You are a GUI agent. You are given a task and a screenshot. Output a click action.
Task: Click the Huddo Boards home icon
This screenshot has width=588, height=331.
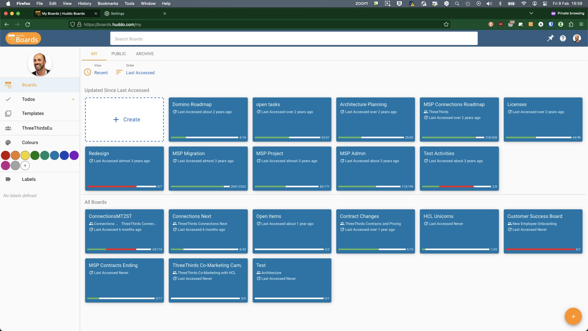23,38
